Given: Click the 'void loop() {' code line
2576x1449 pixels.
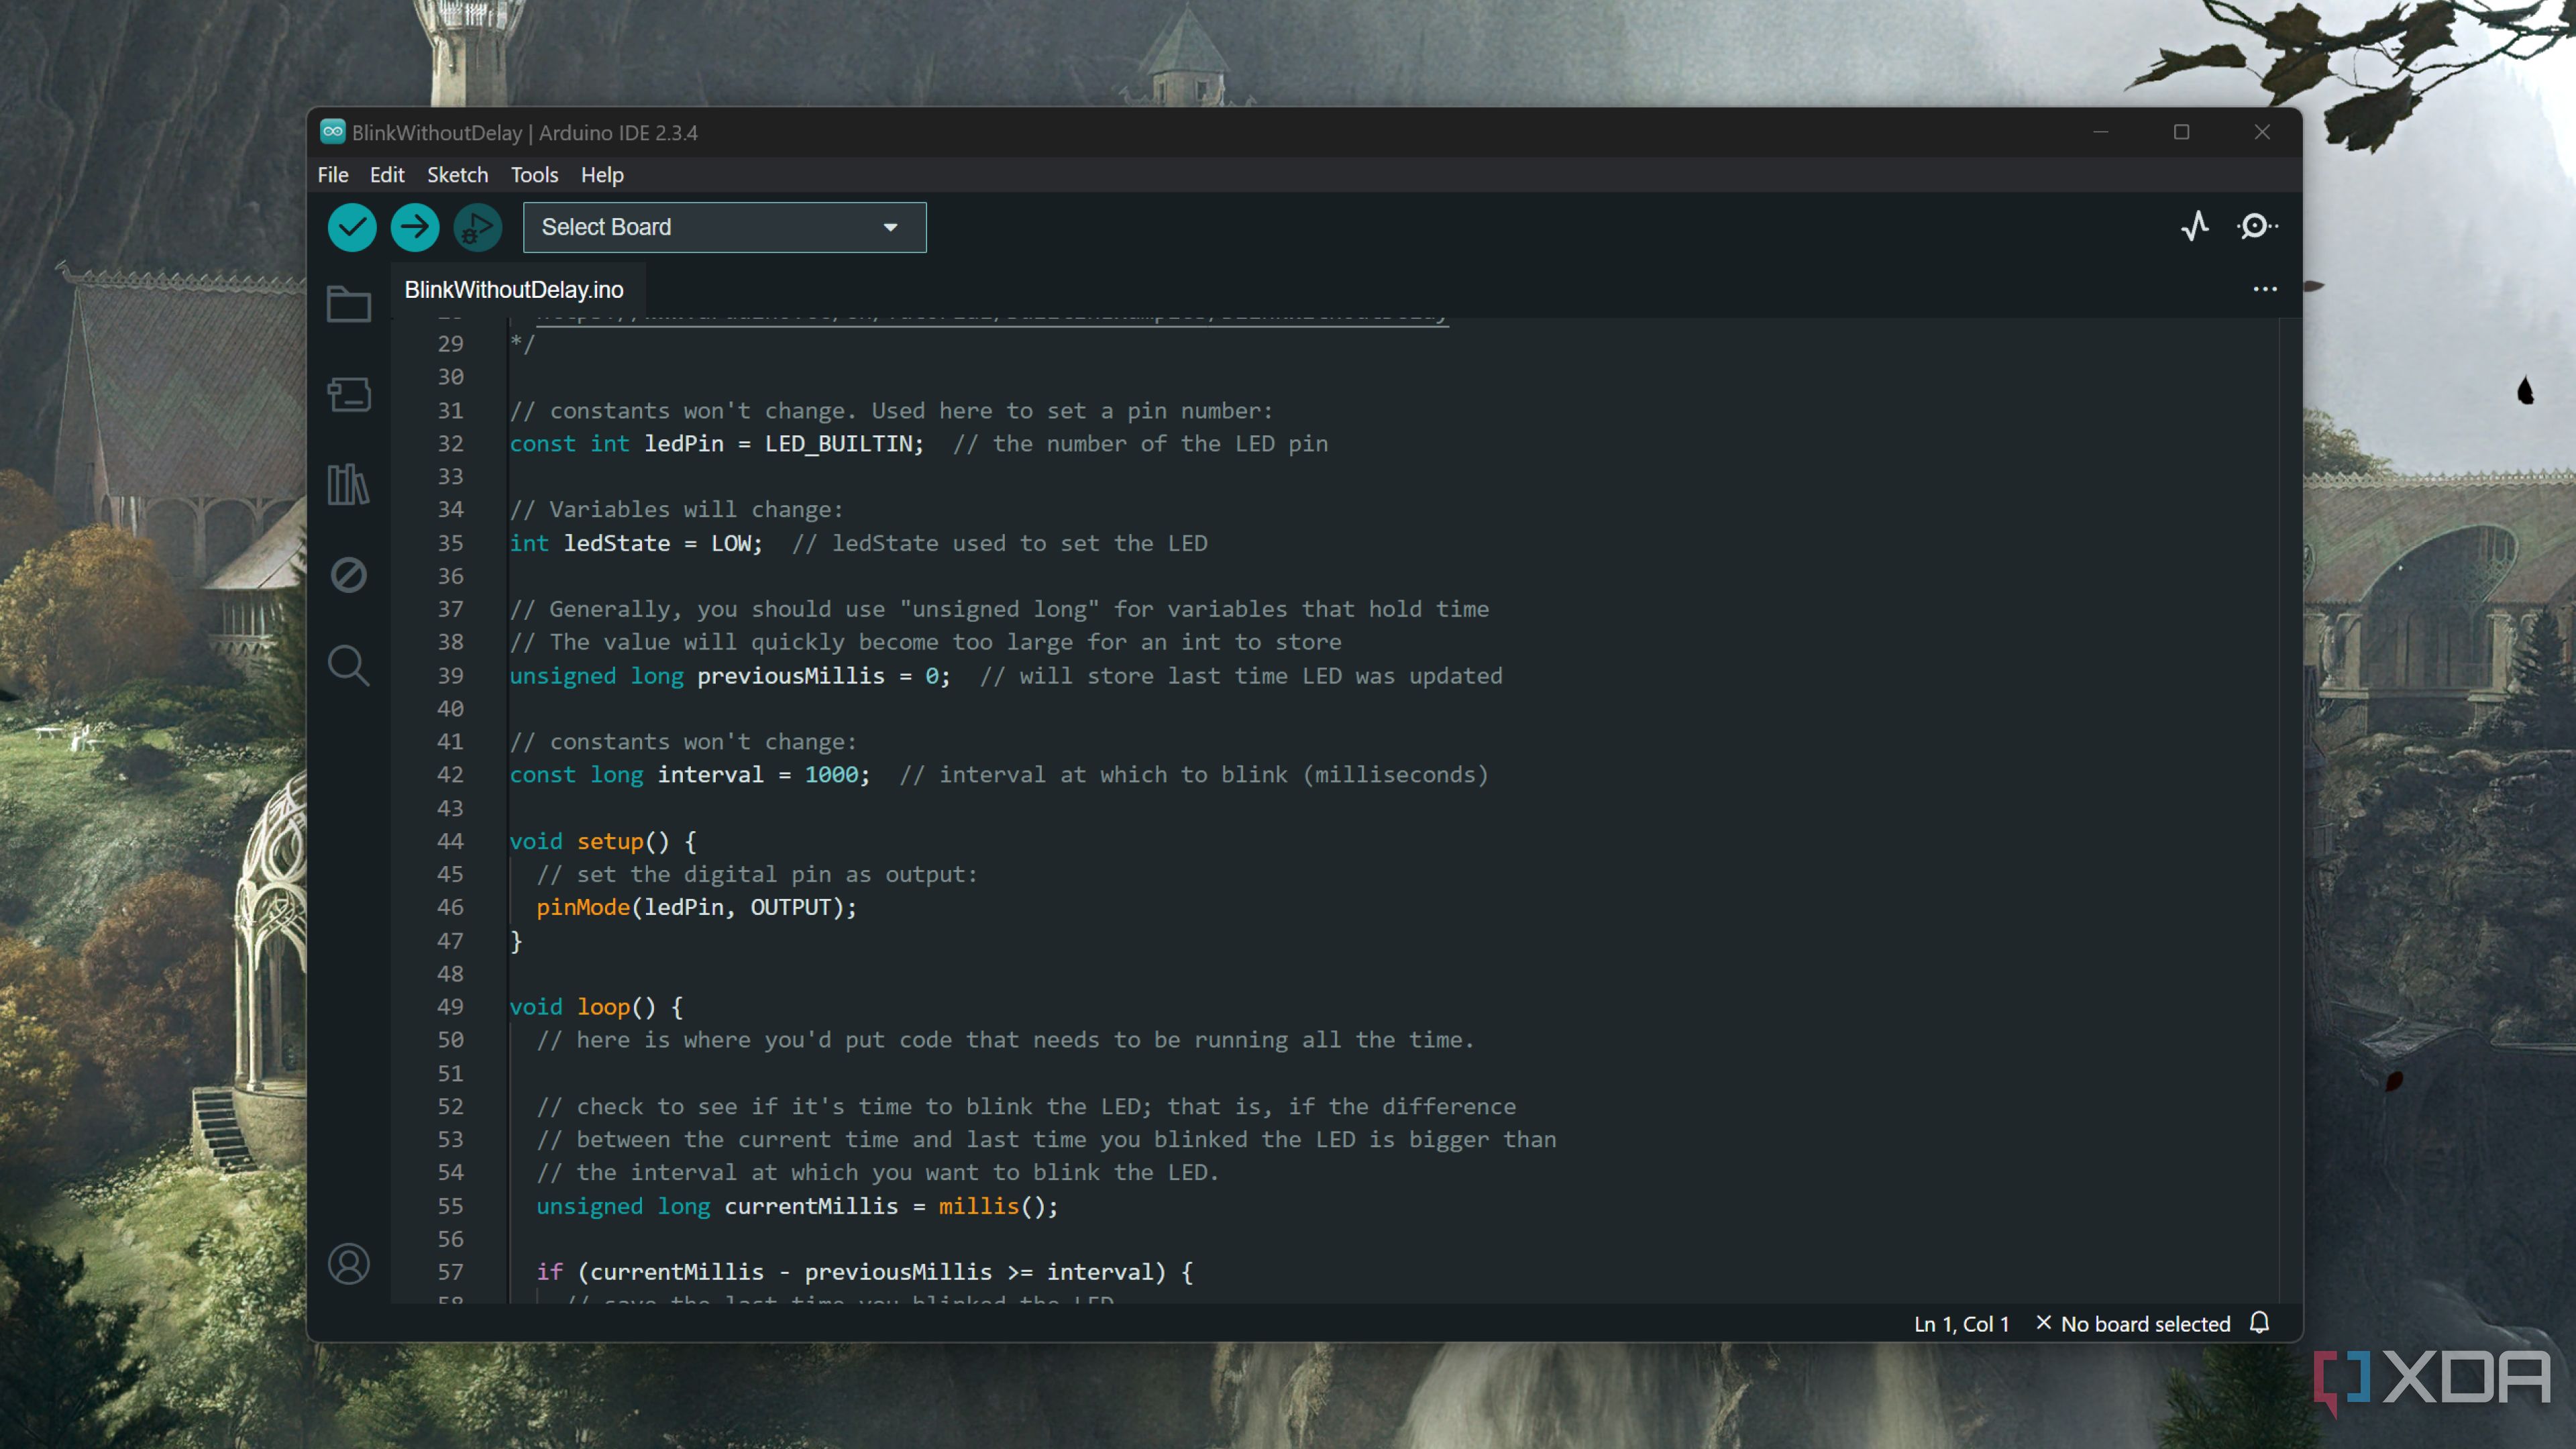Looking at the screenshot, I should [x=596, y=1007].
